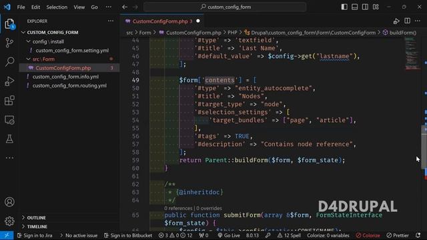
Task: Click the 0 references code lens link
Action: (178, 209)
